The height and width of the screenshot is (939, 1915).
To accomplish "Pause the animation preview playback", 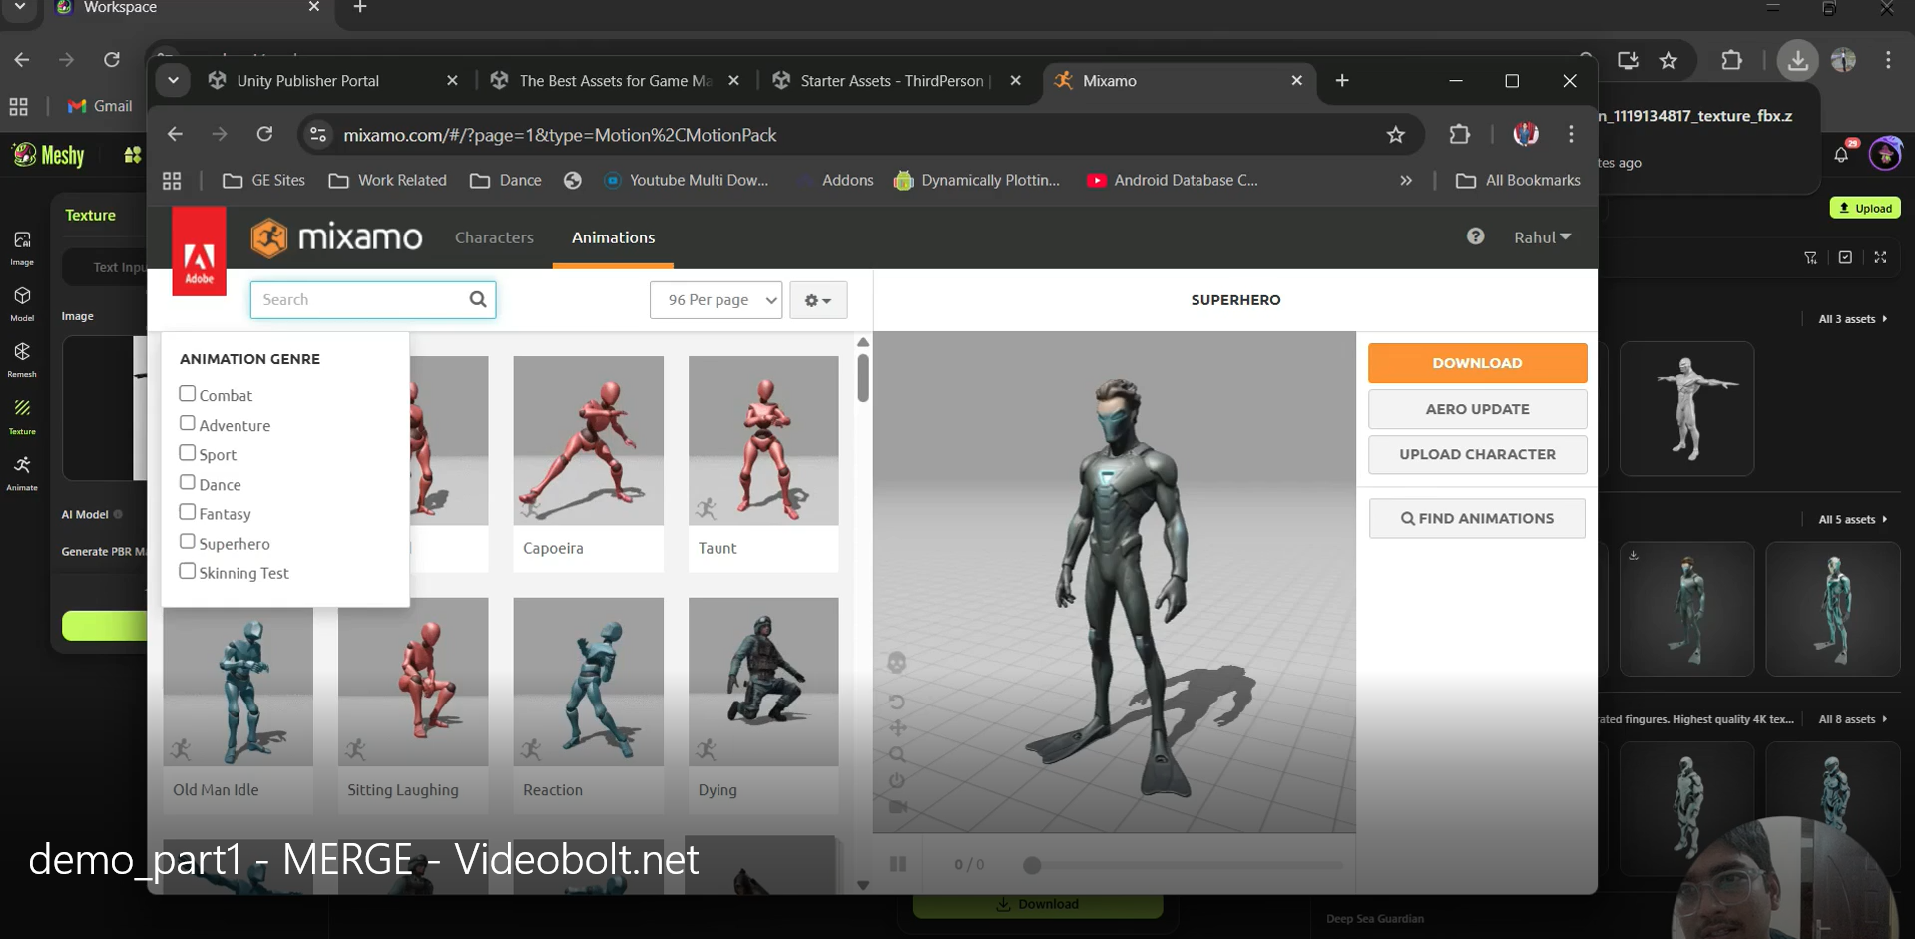I will pos(898,864).
